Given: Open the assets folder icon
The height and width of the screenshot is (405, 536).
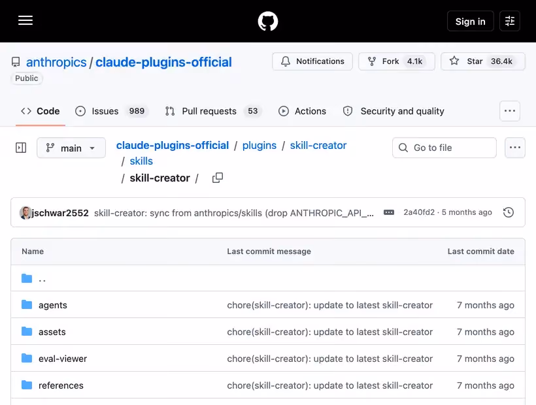Looking at the screenshot, I should point(27,331).
